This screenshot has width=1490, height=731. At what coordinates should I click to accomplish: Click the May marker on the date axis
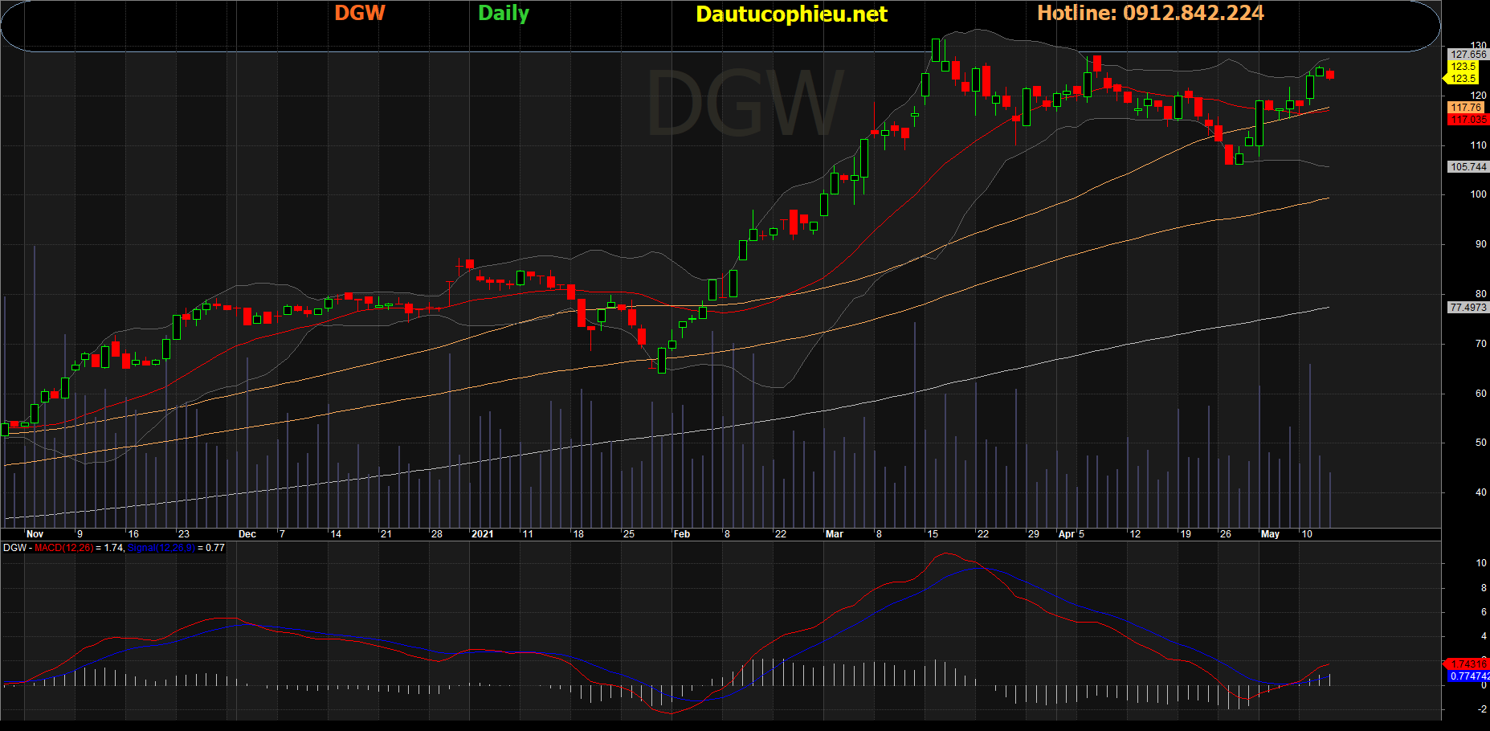pos(1270,534)
